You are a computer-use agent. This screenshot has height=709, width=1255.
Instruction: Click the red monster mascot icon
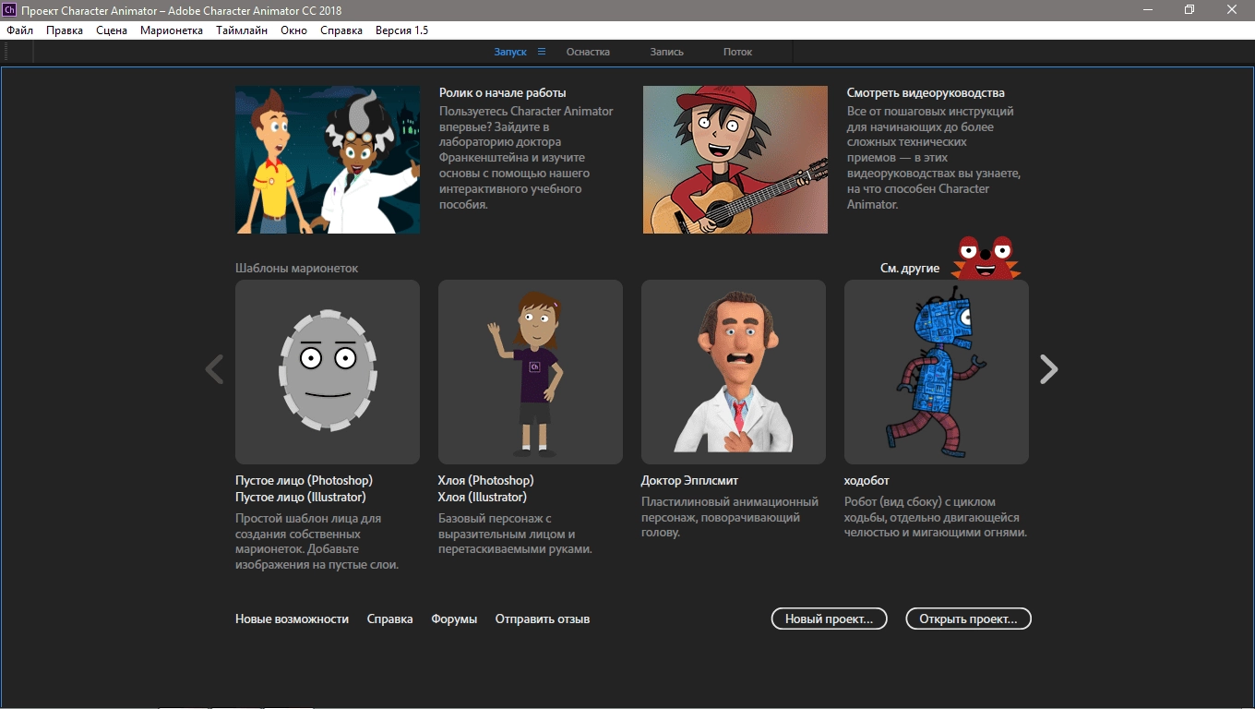click(986, 258)
